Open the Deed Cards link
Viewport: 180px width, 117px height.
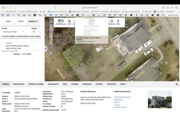click(x=118, y=100)
